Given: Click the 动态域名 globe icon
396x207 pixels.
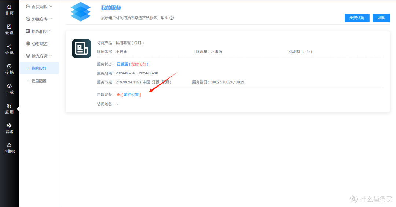Looking at the screenshot, I should pos(28,43).
